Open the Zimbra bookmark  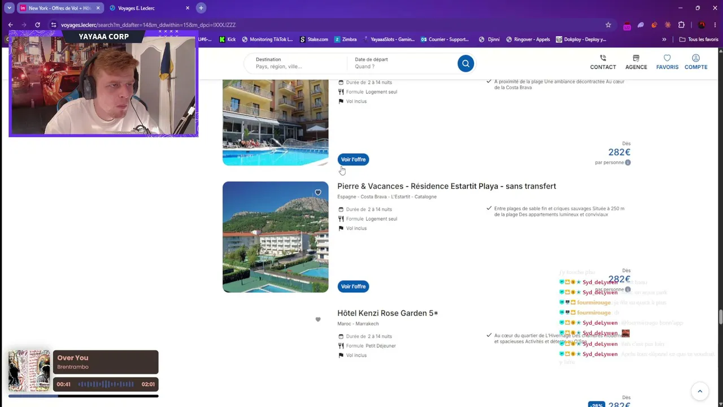click(345, 40)
